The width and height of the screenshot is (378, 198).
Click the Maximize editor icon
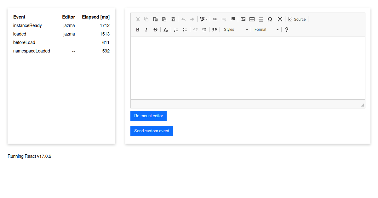[280, 19]
